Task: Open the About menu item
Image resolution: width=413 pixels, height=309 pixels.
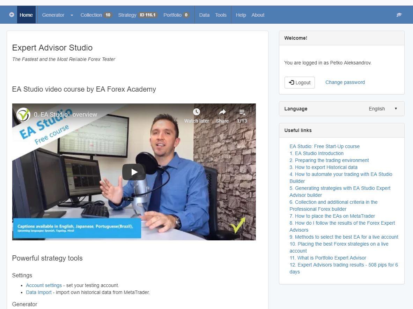Action: [258, 15]
